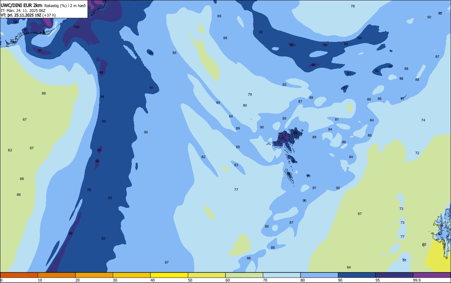Click the purple legend swatch above 99.9

(432, 275)
